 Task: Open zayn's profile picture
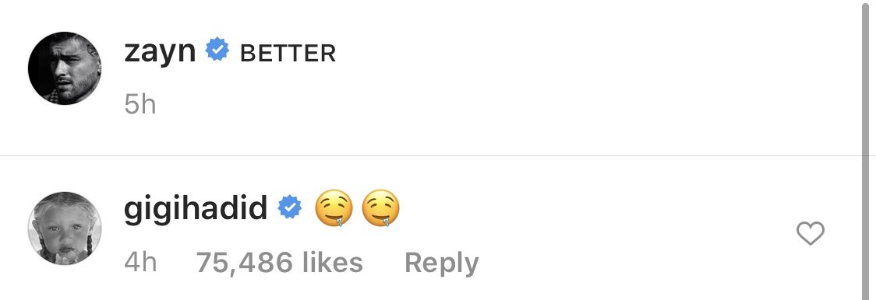[x=65, y=68]
